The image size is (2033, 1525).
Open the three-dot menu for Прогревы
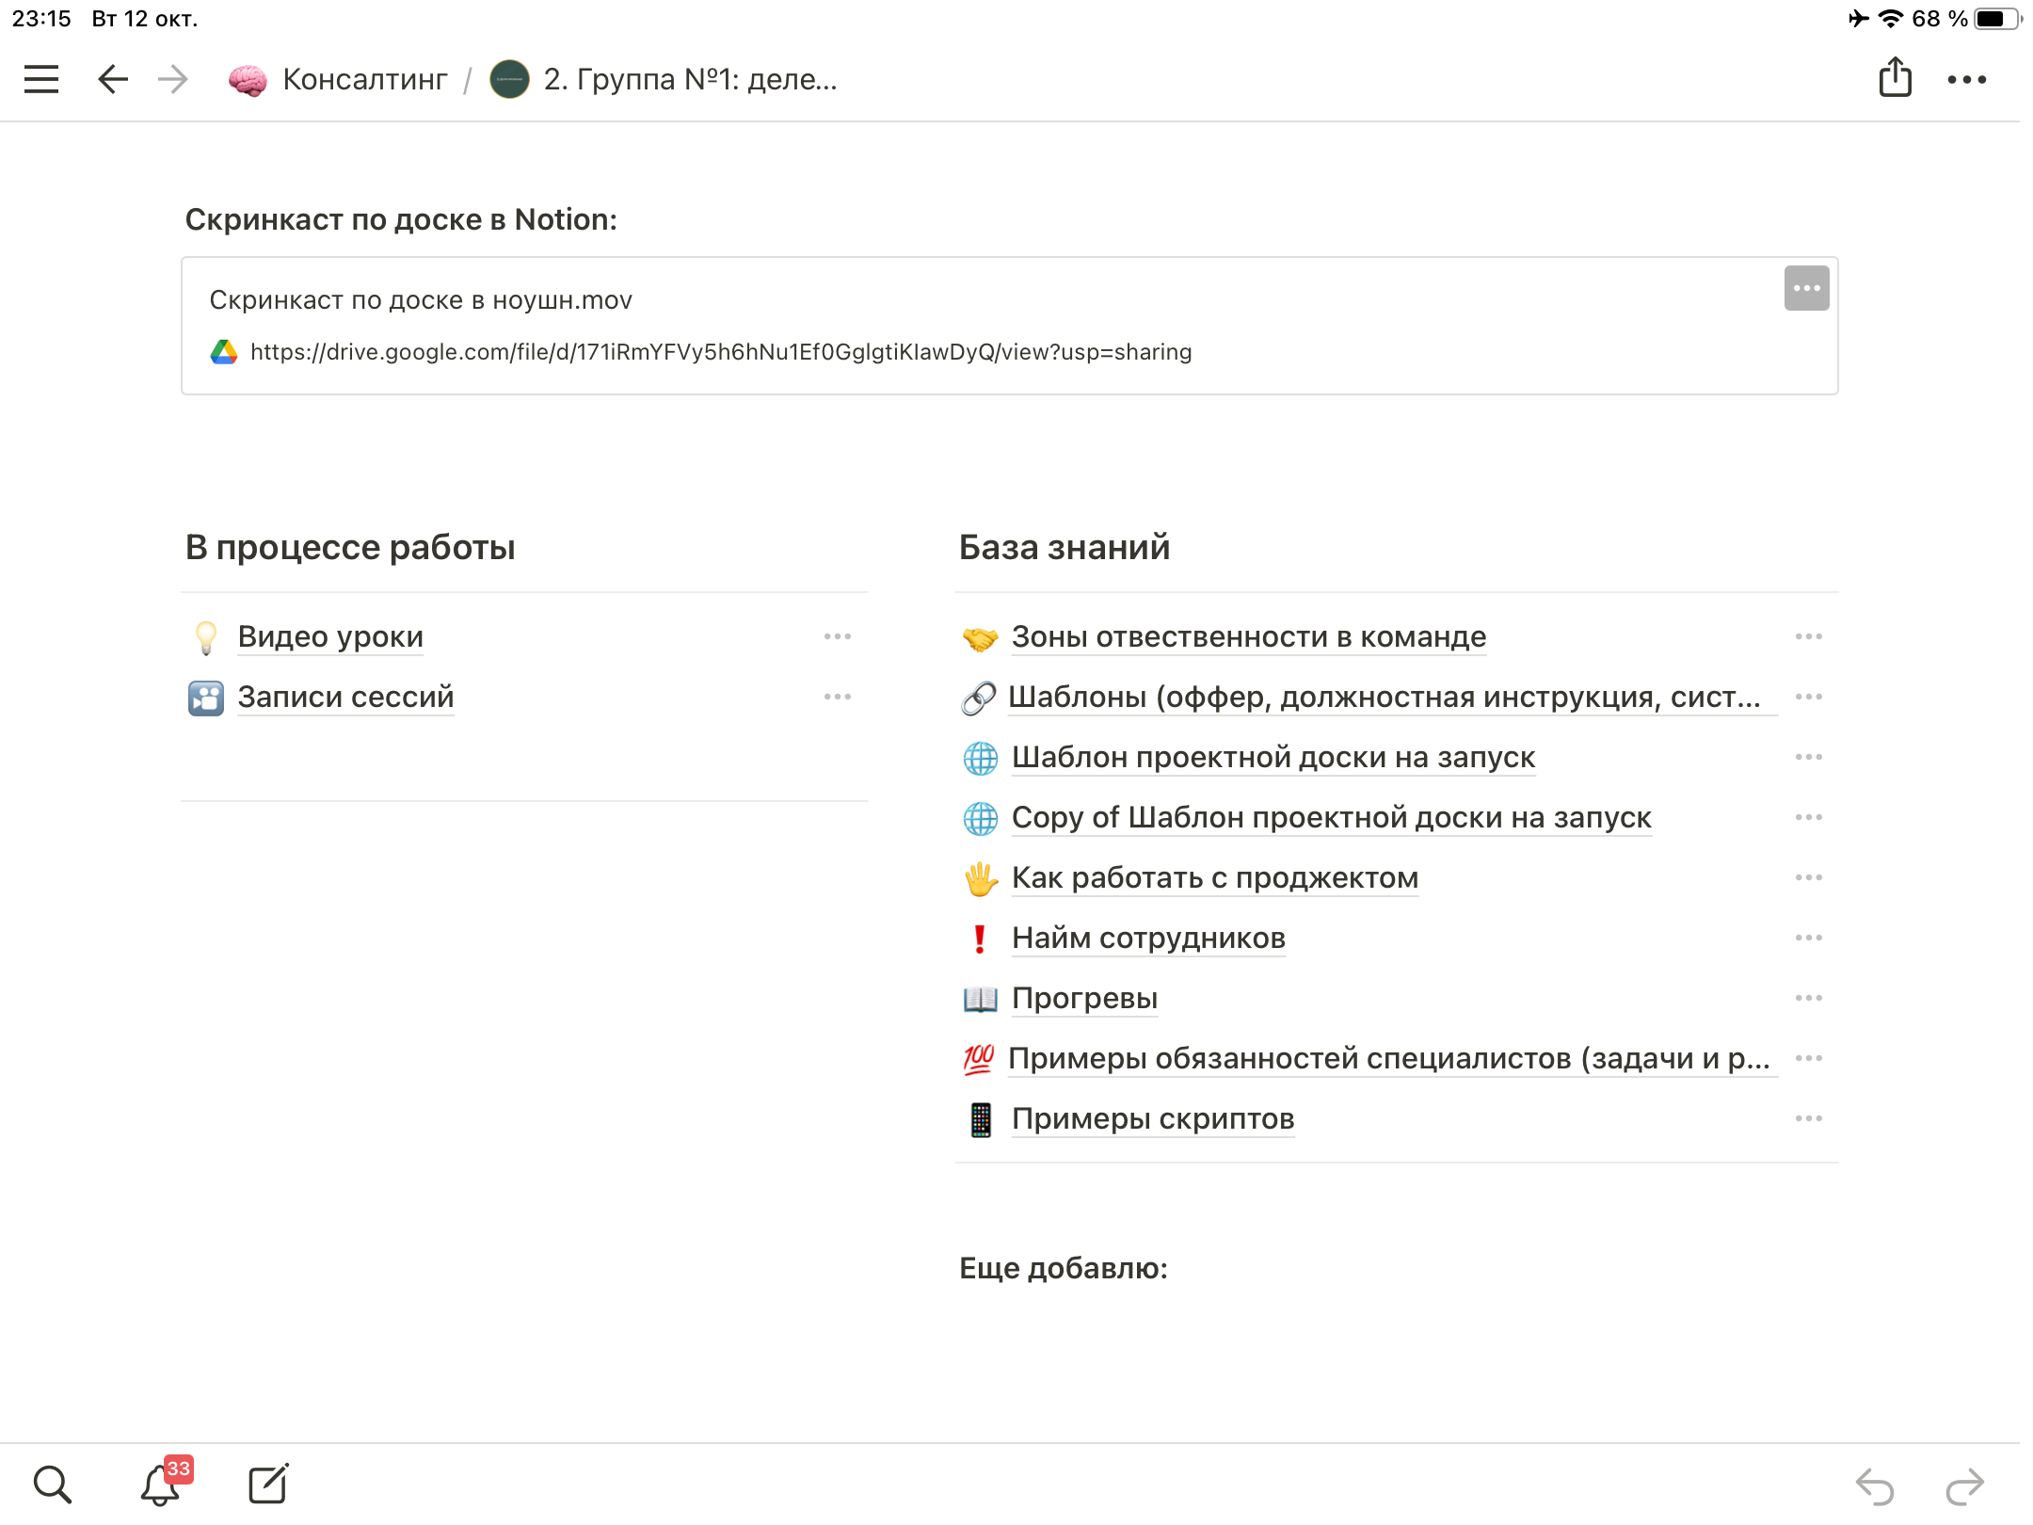click(x=1808, y=998)
